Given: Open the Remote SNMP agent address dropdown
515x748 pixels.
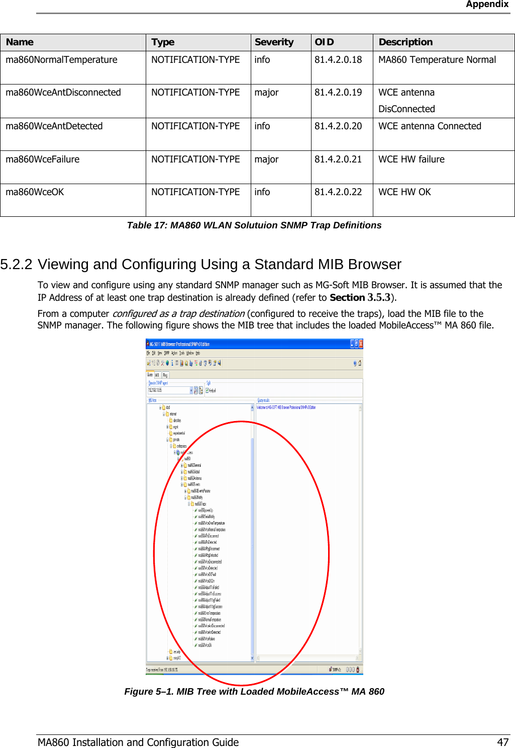Looking at the screenshot, I should 191,390.
